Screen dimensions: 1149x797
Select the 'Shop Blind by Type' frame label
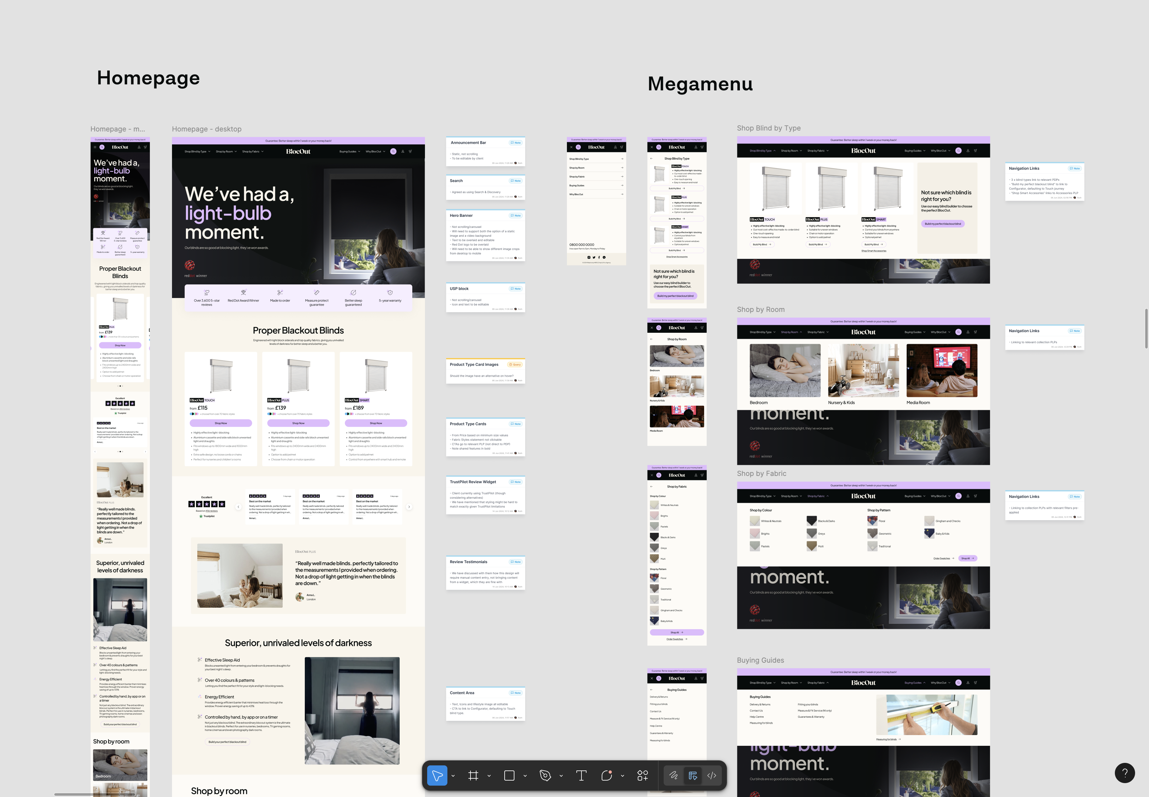coord(768,128)
